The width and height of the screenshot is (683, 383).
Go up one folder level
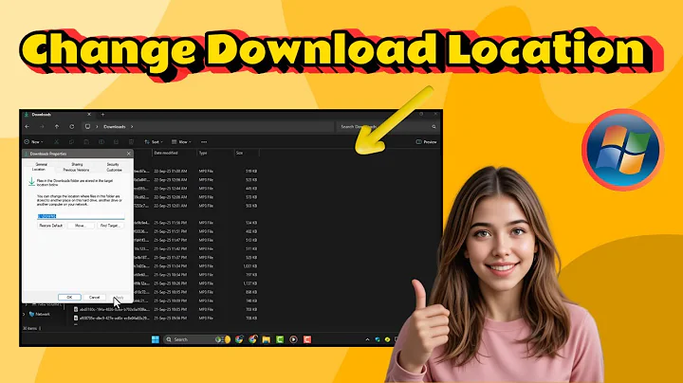click(x=57, y=127)
